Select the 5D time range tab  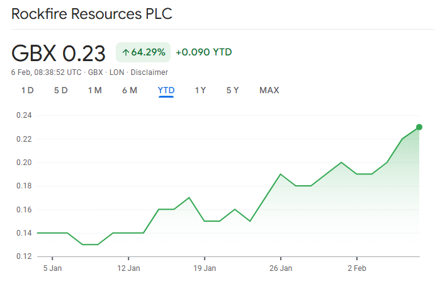(61, 90)
